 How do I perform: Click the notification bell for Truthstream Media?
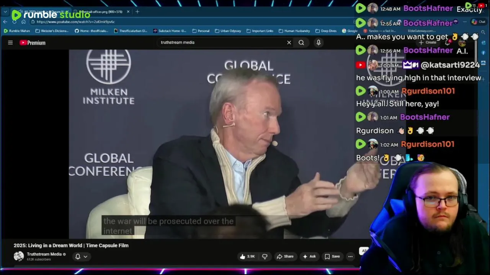[78, 256]
